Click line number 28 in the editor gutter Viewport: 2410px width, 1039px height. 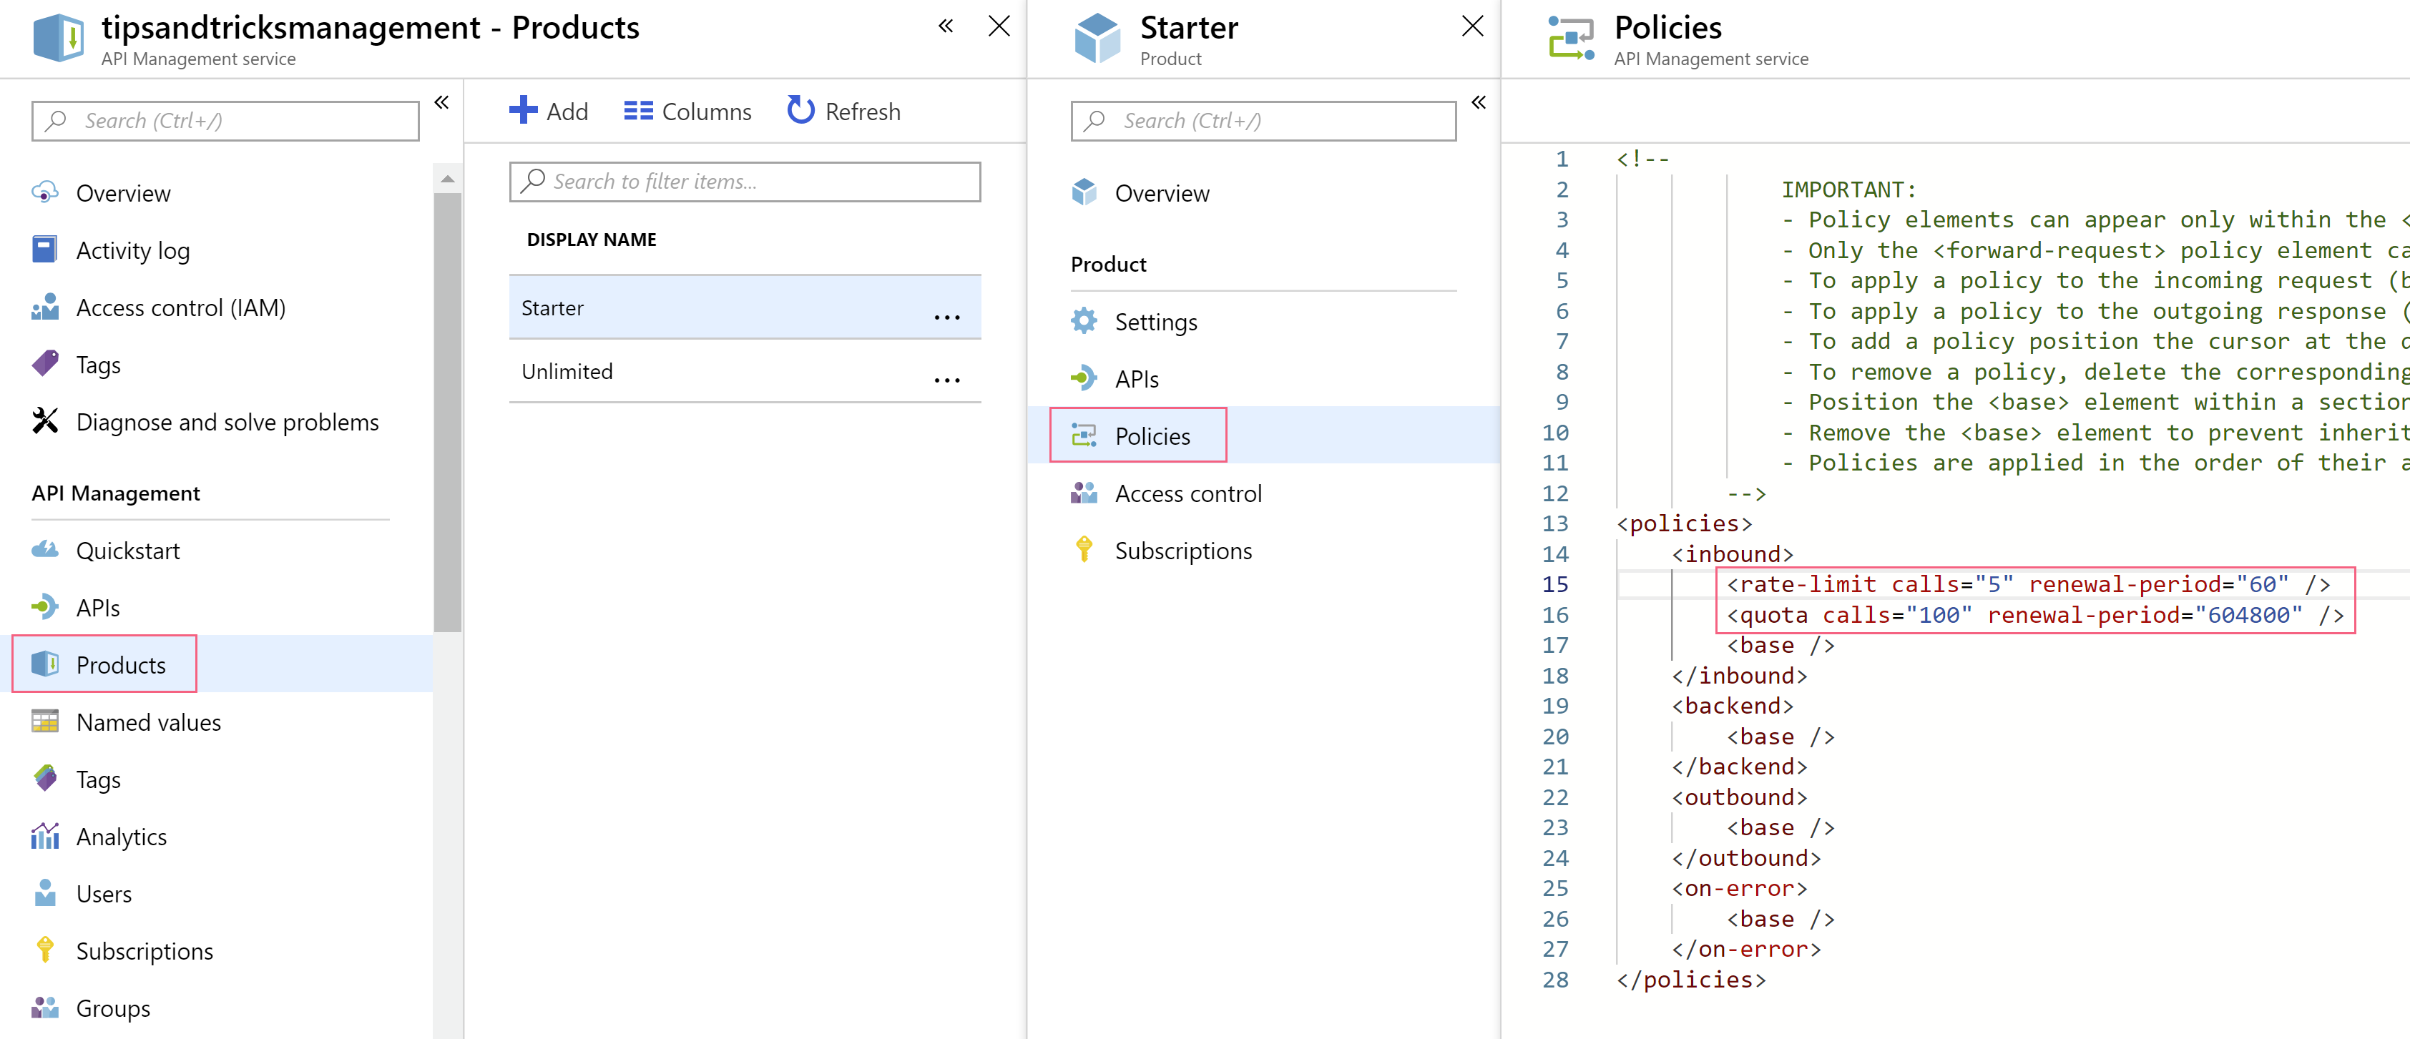(x=1555, y=979)
